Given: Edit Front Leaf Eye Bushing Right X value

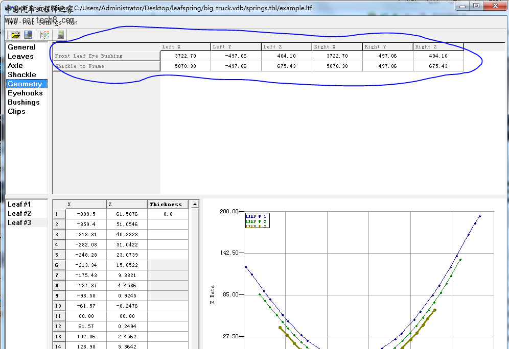Looking at the screenshot, I should (337, 56).
